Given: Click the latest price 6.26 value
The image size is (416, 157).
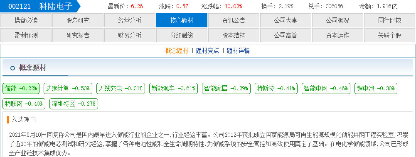Looking at the screenshot, I should pos(137,7).
